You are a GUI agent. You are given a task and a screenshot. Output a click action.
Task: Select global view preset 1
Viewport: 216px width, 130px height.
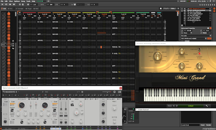[200, 5]
